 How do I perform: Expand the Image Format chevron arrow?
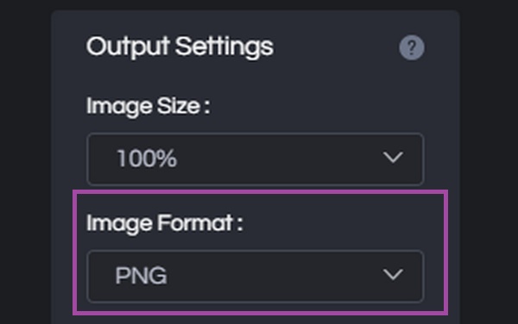393,274
